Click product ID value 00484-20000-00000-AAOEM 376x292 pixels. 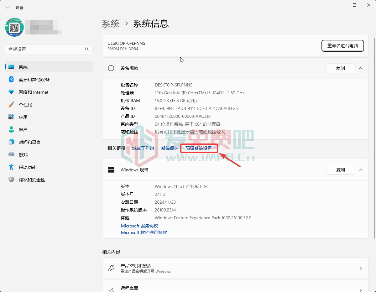click(x=183, y=116)
